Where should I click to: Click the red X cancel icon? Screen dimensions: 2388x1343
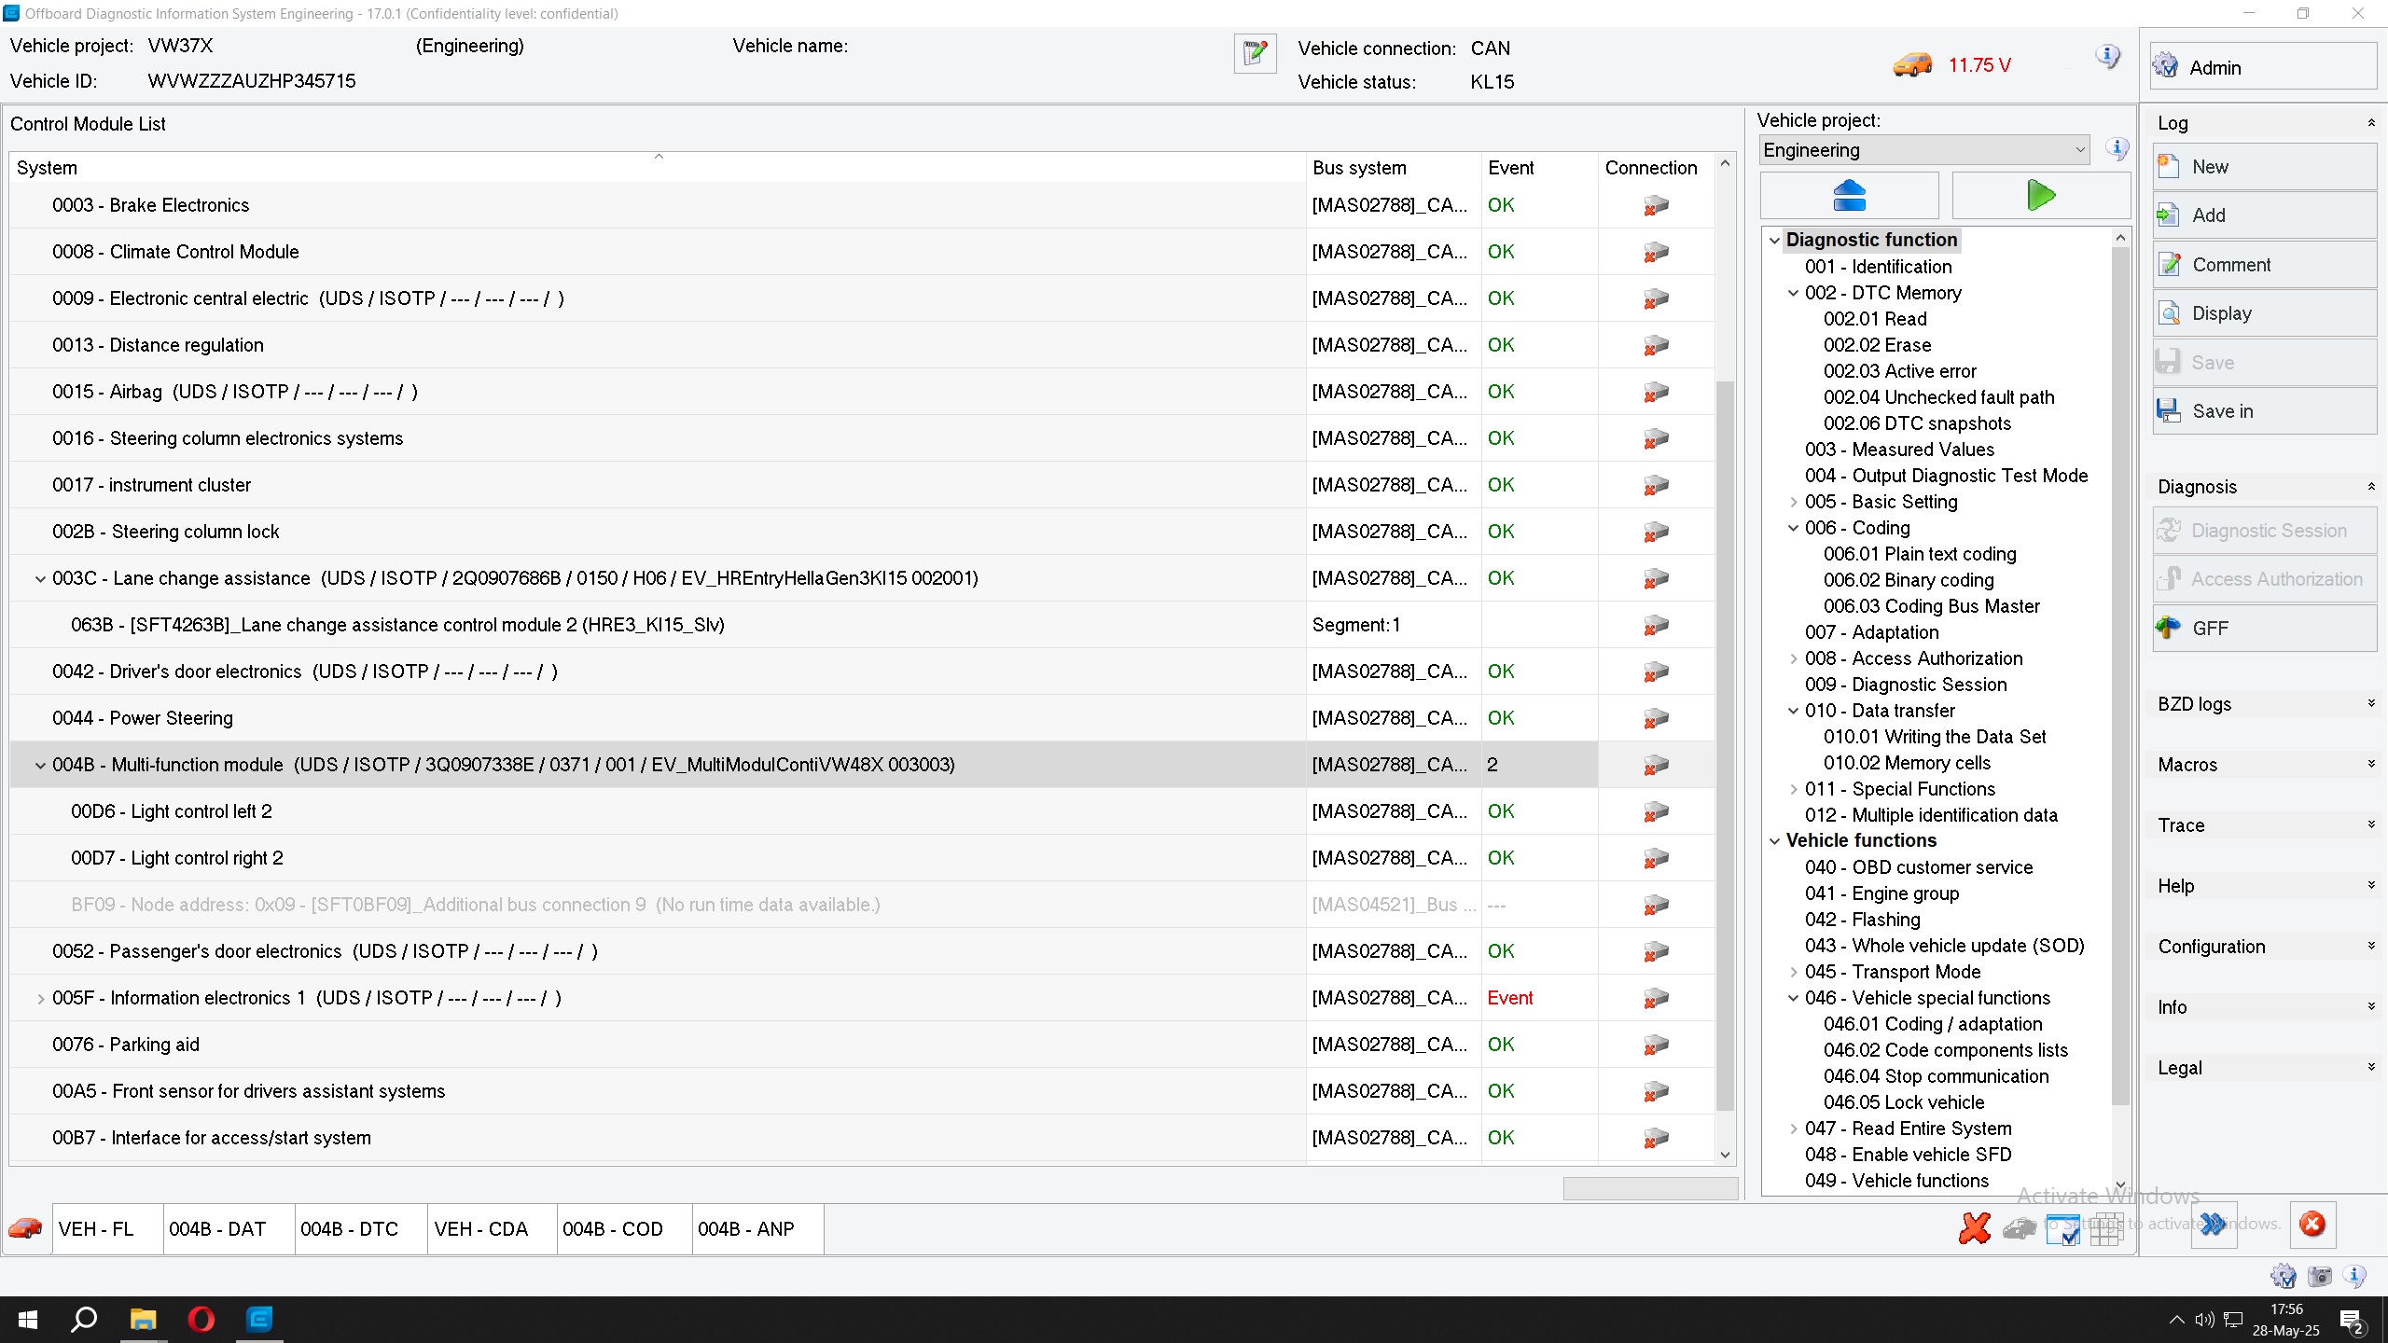(x=1974, y=1228)
